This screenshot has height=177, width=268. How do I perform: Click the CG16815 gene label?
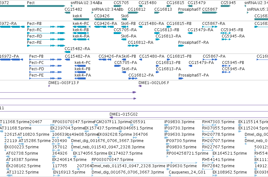click(175, 3)
